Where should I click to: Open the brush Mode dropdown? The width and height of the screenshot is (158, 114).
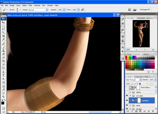click(47, 10)
